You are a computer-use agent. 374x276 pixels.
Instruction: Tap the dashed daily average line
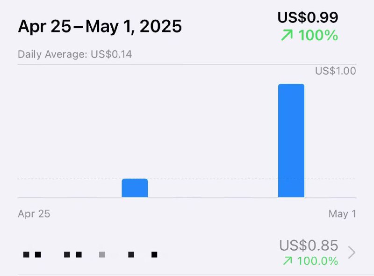coord(187,179)
